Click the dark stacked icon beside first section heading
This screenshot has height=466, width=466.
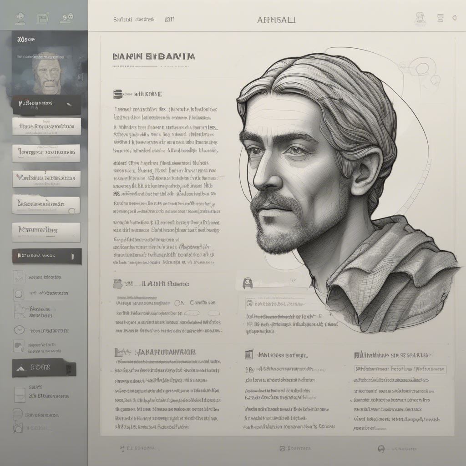coord(118,94)
